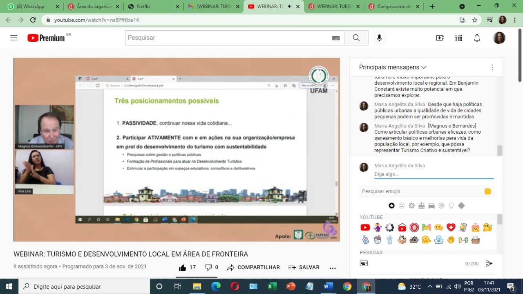This screenshot has width=523, height=294.
Task: Click the send message arrow in chat
Action: pos(489,264)
